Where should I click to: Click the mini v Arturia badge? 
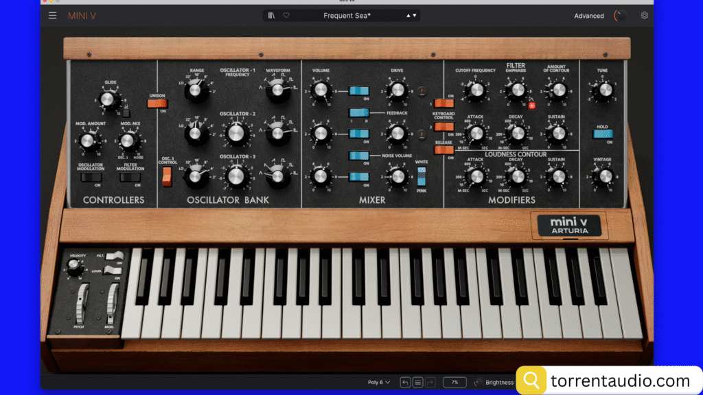(x=570, y=226)
